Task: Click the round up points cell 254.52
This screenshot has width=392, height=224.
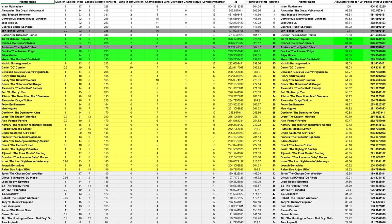Action: coord(257,121)
